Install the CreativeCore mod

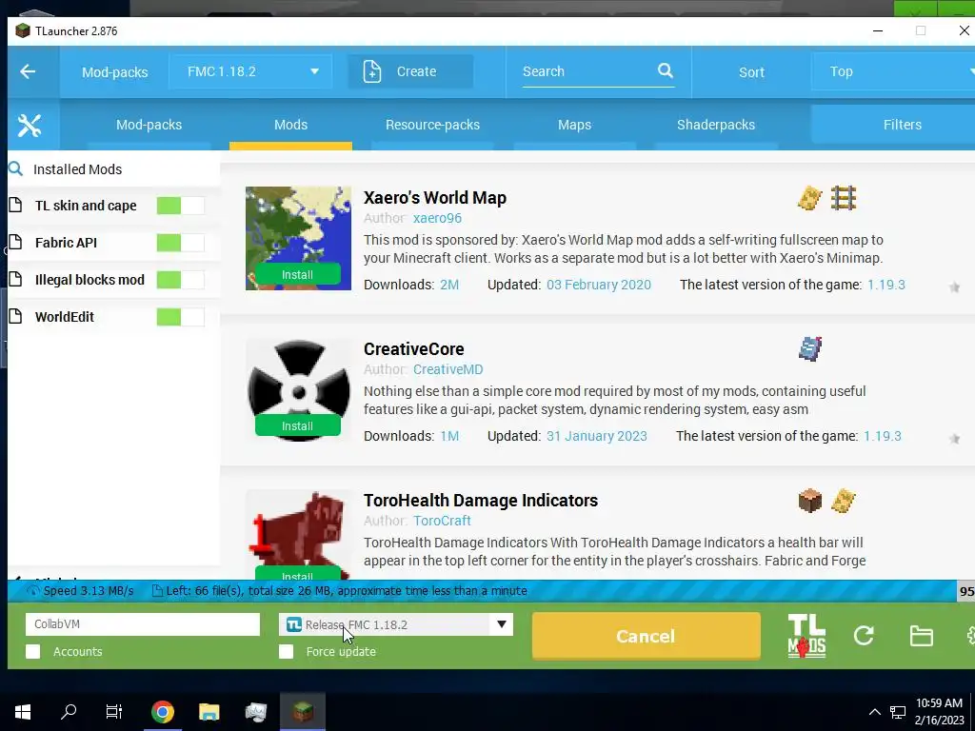(x=297, y=425)
